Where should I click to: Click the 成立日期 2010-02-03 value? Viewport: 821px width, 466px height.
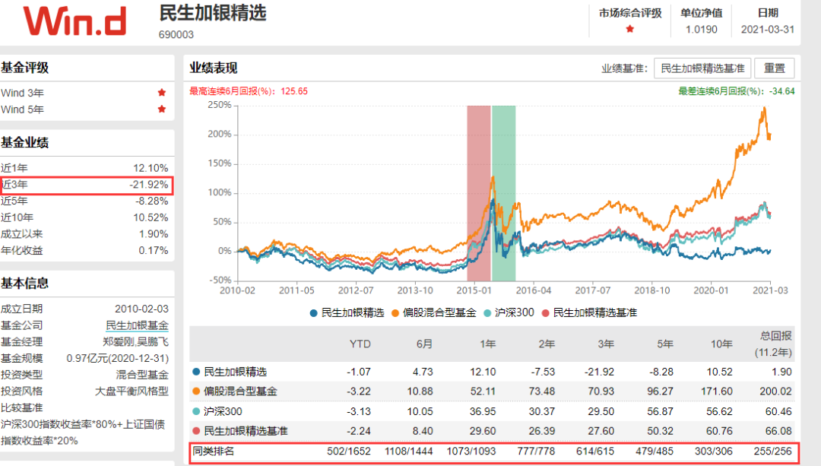(x=141, y=309)
